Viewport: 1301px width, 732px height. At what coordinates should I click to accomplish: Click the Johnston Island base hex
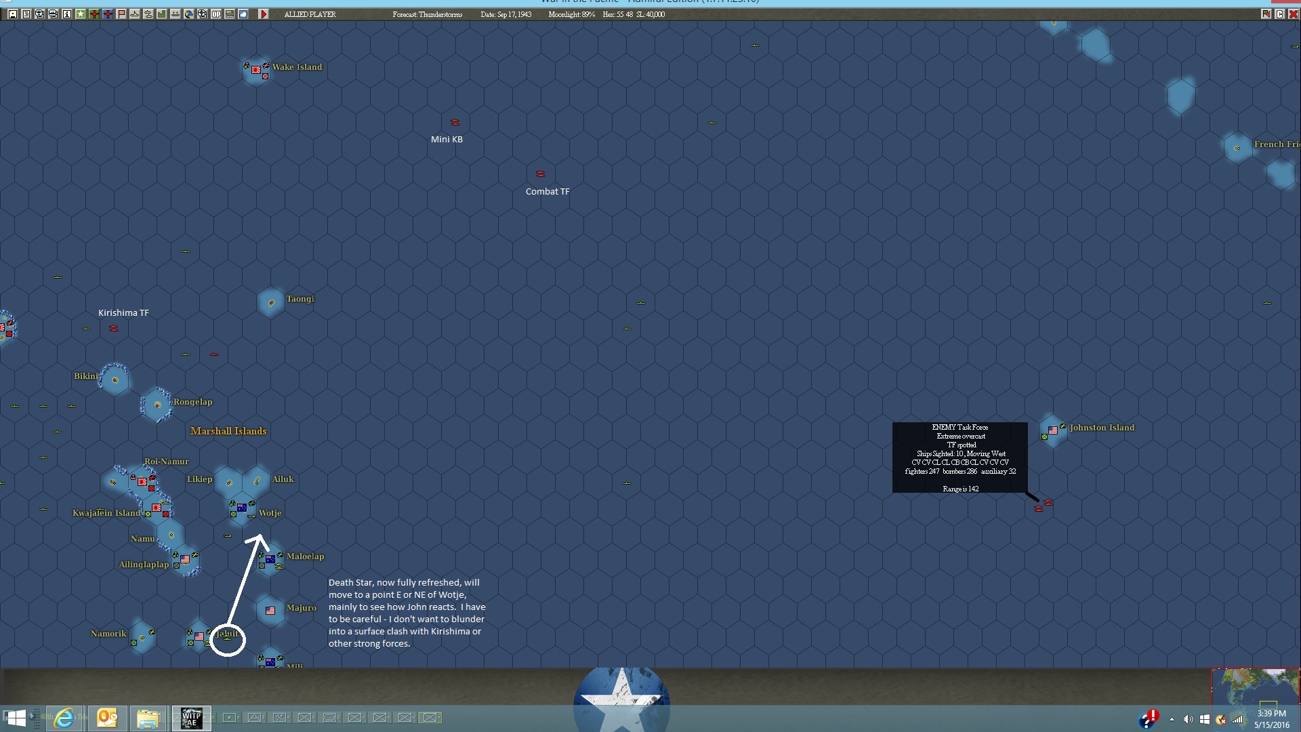point(1052,430)
